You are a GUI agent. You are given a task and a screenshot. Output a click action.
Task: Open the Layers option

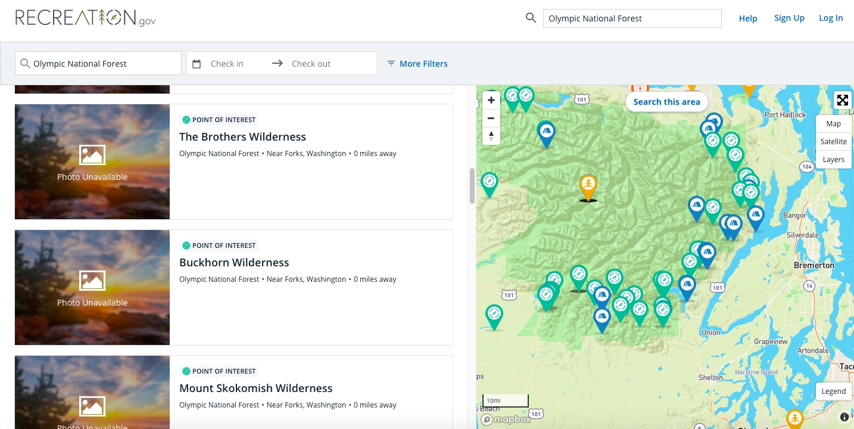tap(834, 160)
